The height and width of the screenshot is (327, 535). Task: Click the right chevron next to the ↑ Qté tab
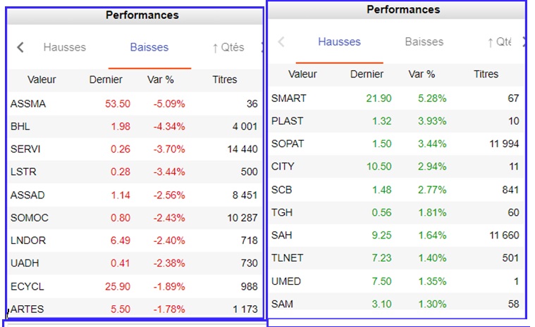[524, 42]
